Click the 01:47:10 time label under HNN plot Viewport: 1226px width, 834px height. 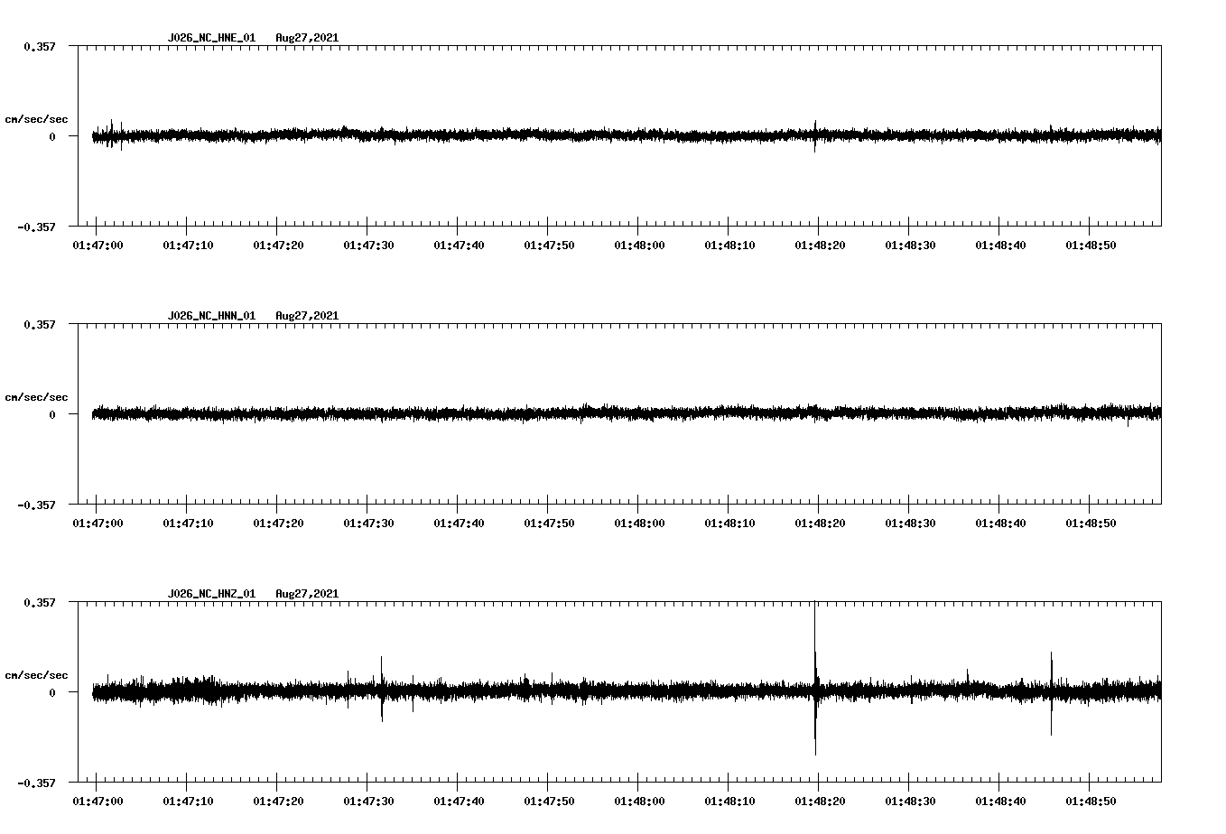point(188,523)
